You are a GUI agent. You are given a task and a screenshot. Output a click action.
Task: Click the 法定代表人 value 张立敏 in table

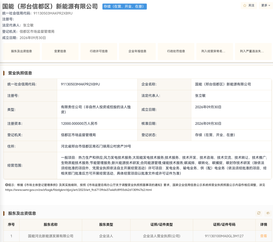click(x=200, y=95)
